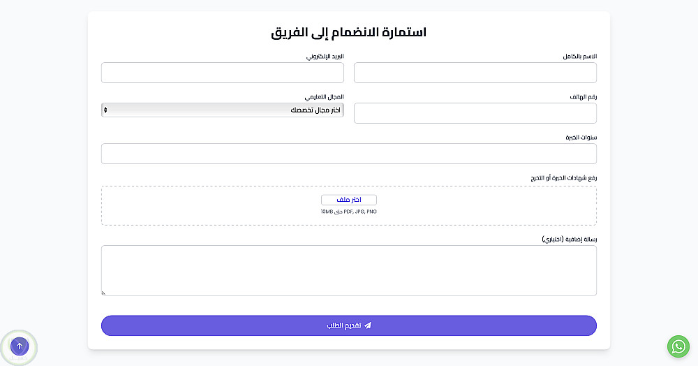This screenshot has width=698, height=366.
Task: Click the textarea resize handle corner
Action: point(104,293)
